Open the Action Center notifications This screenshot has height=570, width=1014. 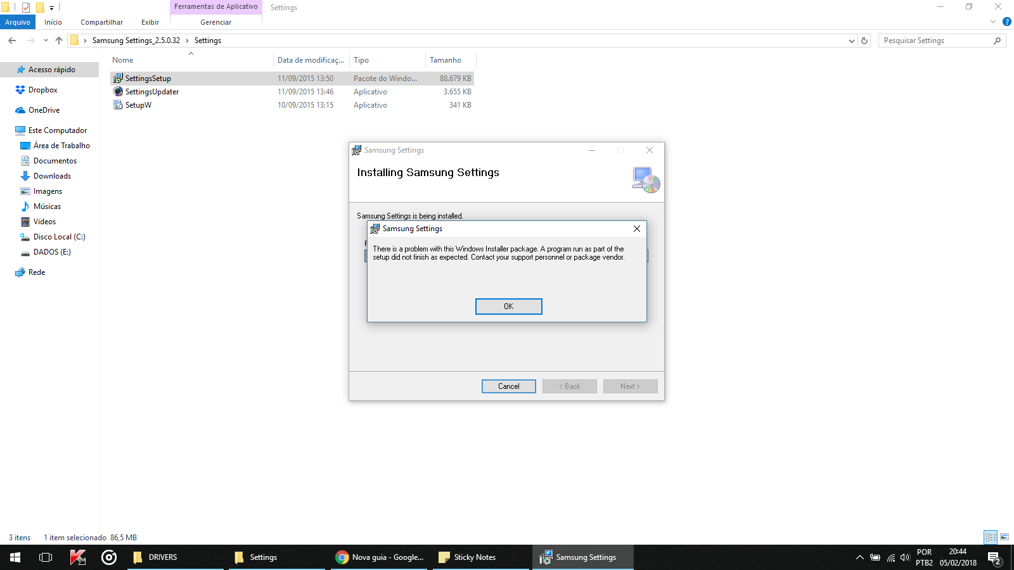tap(994, 558)
